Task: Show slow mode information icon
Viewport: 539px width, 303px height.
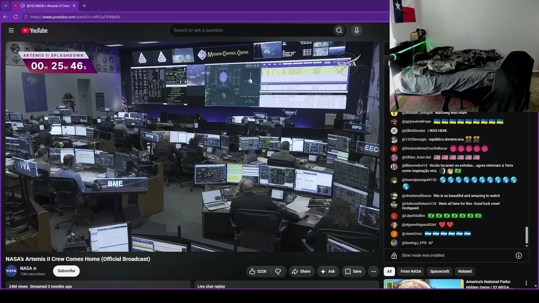Action: [519, 255]
